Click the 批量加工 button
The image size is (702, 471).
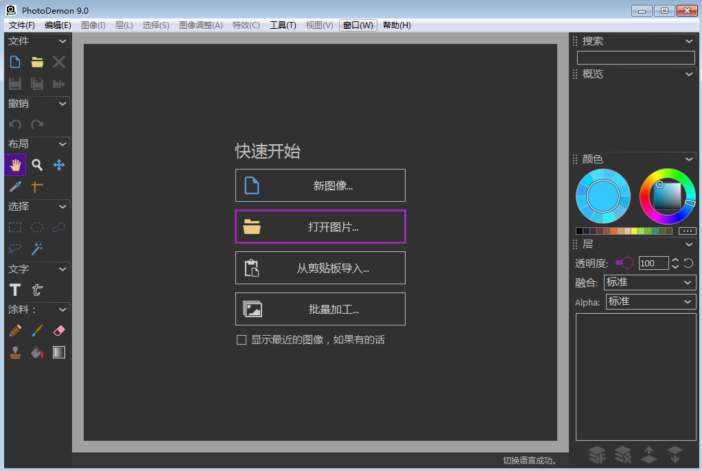tap(320, 309)
